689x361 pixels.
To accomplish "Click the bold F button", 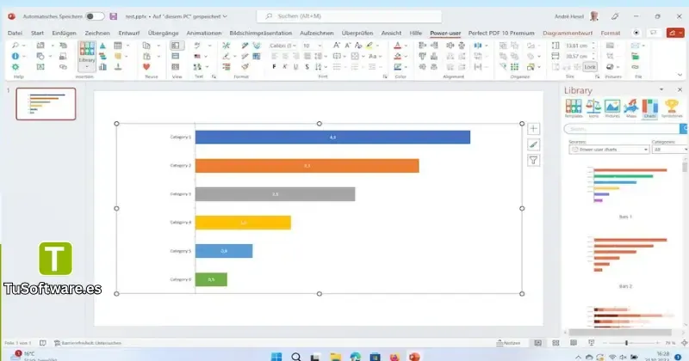I will coord(274,67).
